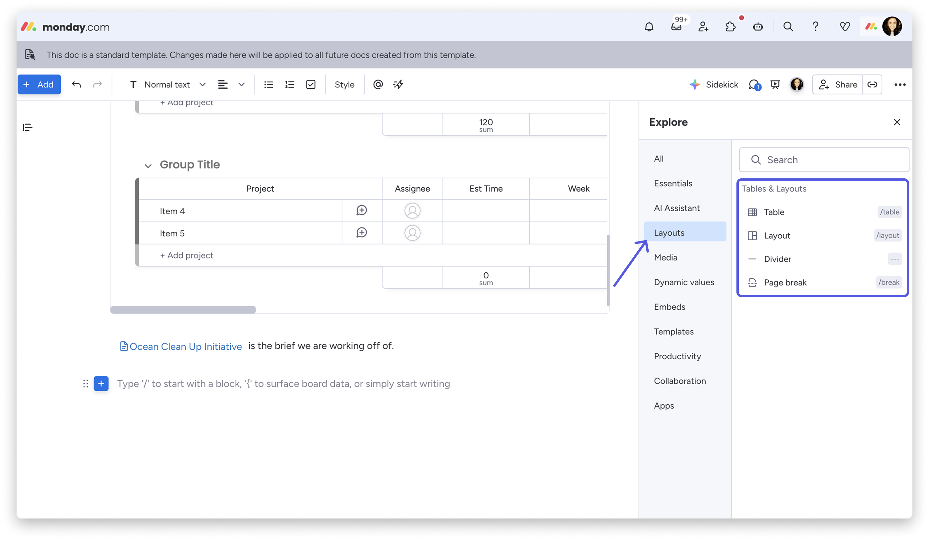Insert a bulleted list
Image resolution: width=929 pixels, height=540 pixels.
pos(268,85)
